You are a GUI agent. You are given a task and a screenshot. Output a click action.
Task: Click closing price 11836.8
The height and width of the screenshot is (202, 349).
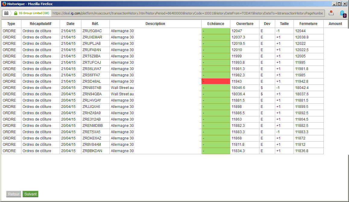click(x=302, y=151)
